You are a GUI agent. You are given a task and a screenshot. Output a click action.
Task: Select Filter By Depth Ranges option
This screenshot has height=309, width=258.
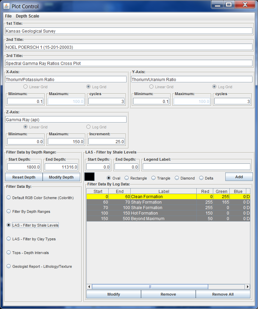coord(29,211)
